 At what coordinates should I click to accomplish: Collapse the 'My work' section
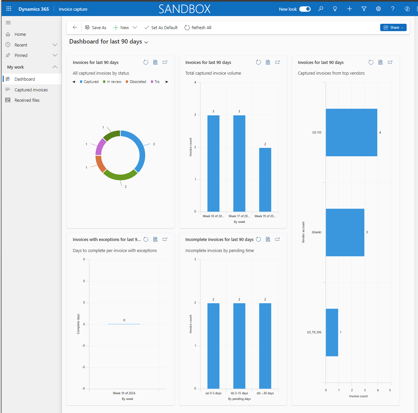[x=55, y=67]
